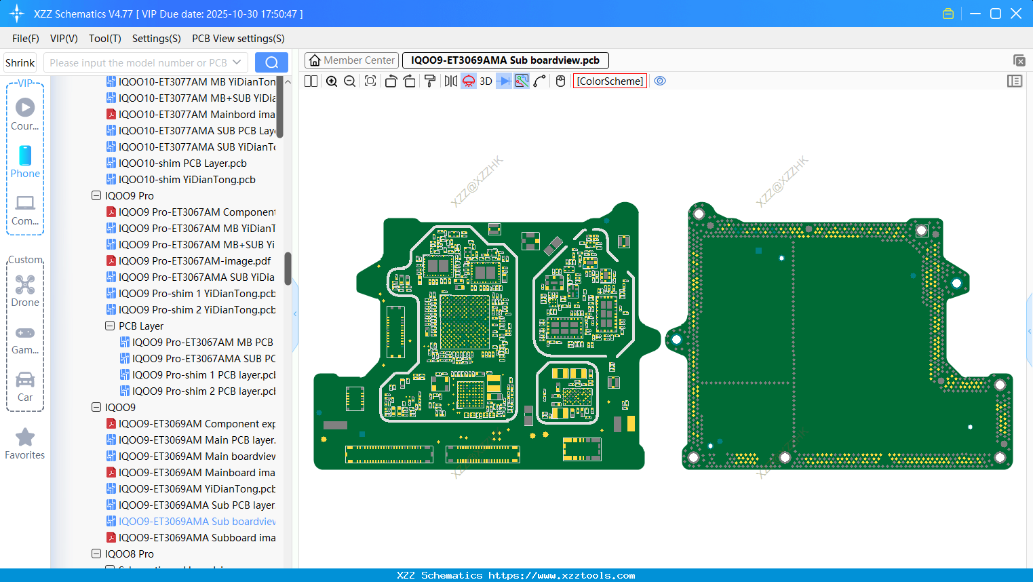Click the paint roller icon

coord(430,81)
